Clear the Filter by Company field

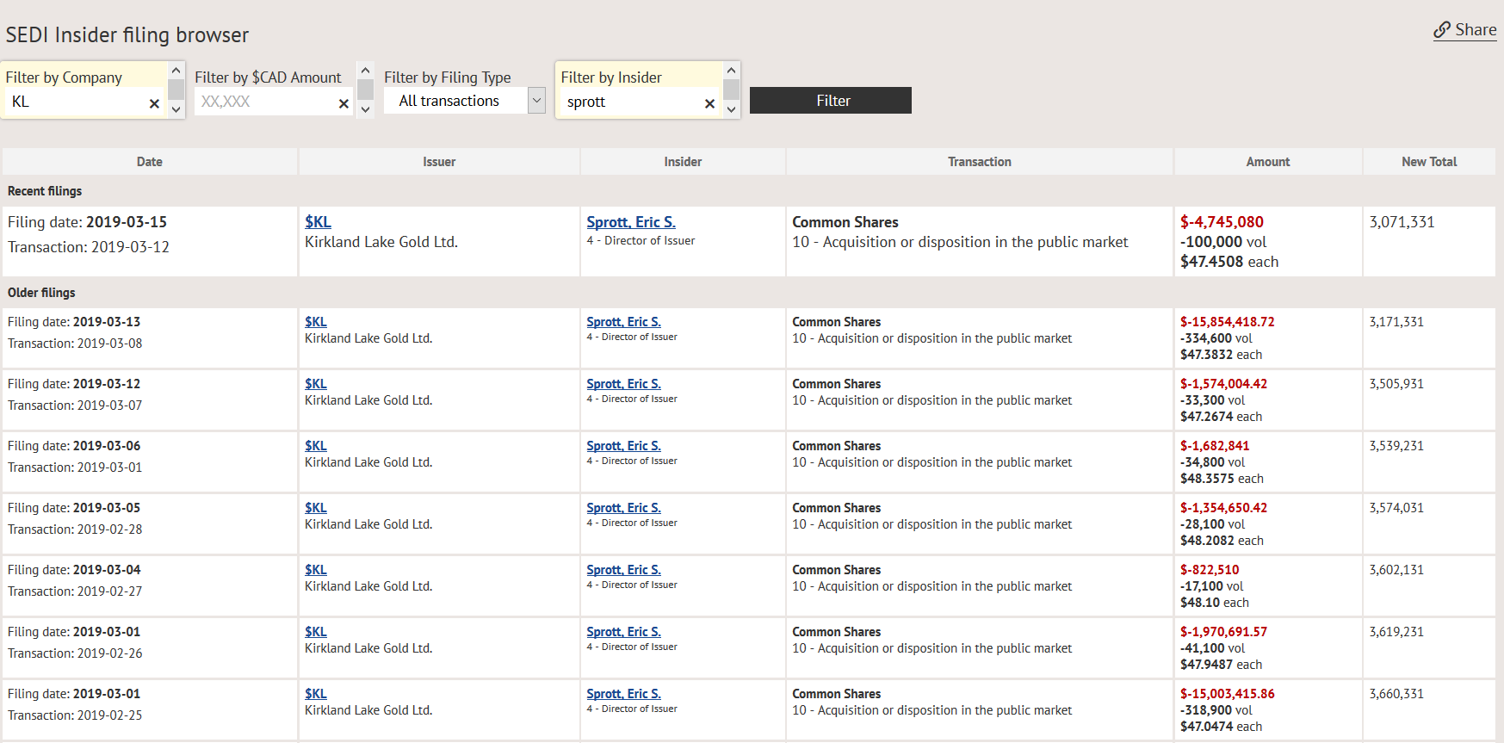point(154,103)
